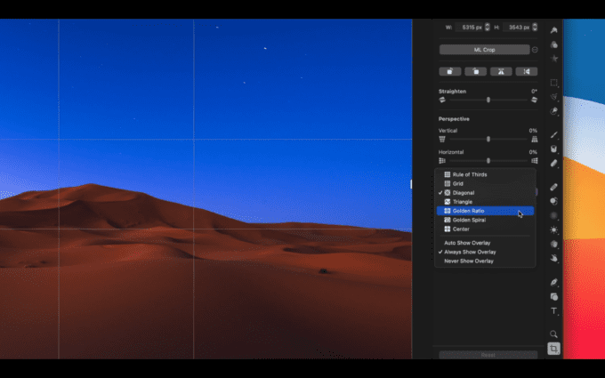Click the height value stepper arrows
Viewport: 605px width, 378px height.
coord(536,28)
